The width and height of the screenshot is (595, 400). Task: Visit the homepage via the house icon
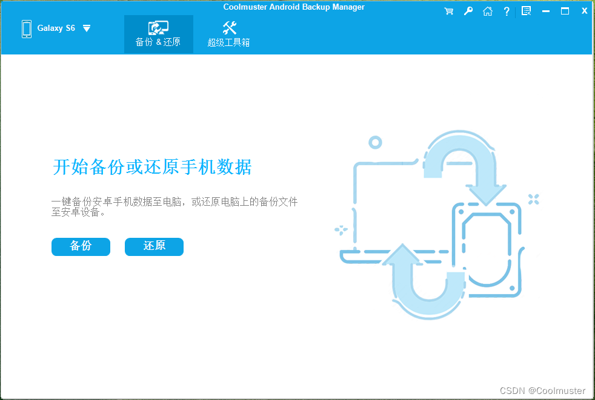(488, 10)
